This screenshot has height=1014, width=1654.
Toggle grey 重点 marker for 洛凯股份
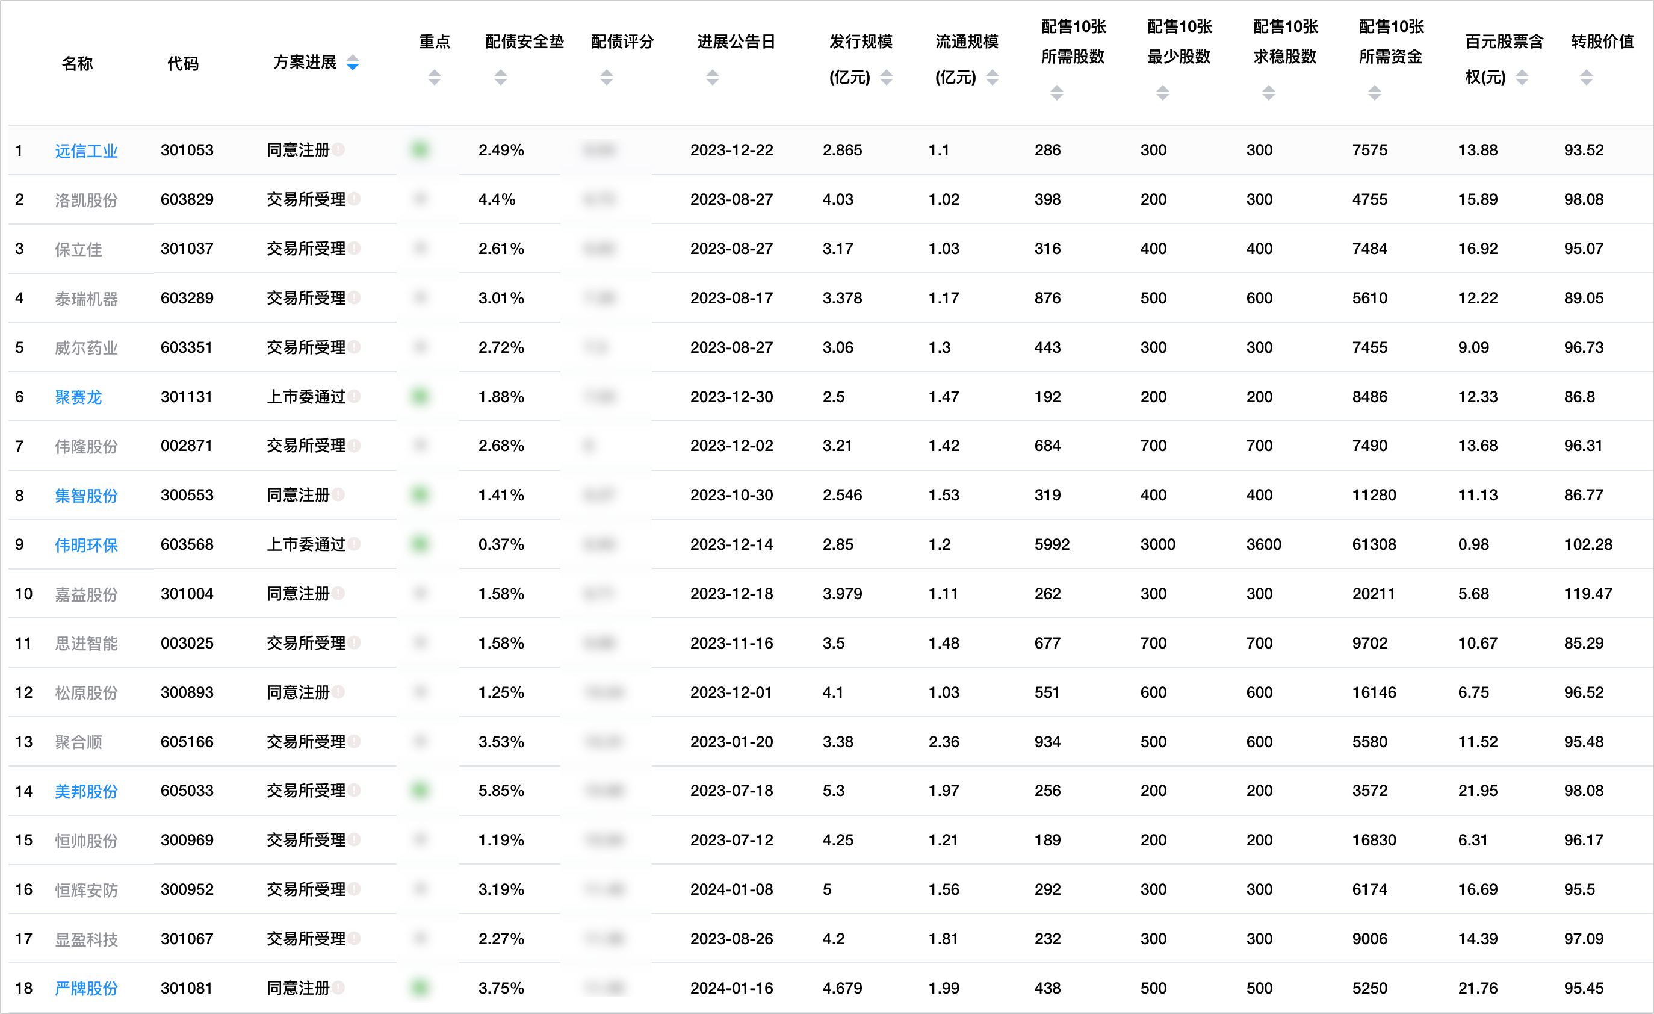click(x=420, y=199)
